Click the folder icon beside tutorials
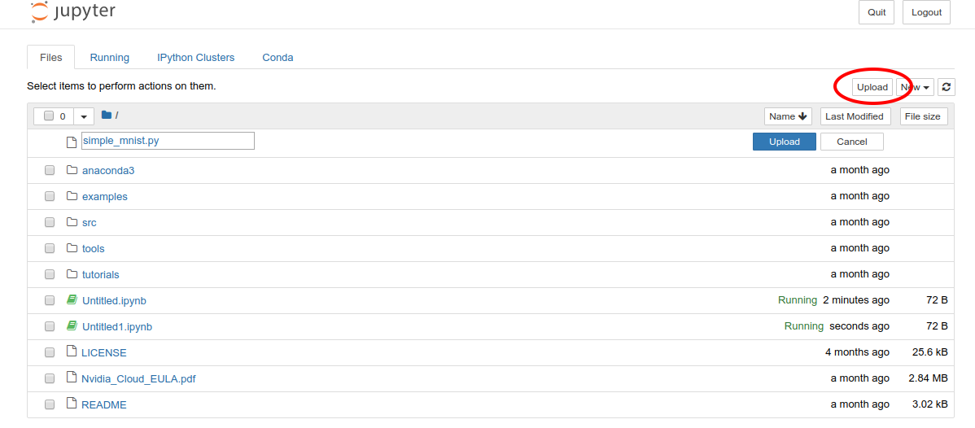Image resolution: width=975 pixels, height=428 pixels. (x=72, y=273)
